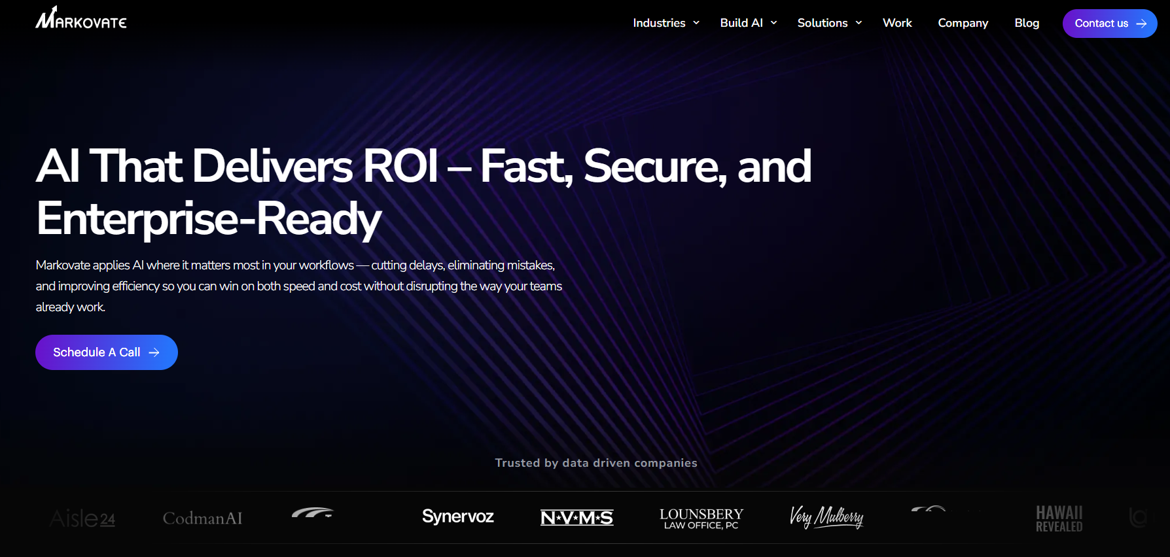Click the Very Mulberry logo
This screenshot has width=1170, height=557.
tap(826, 517)
